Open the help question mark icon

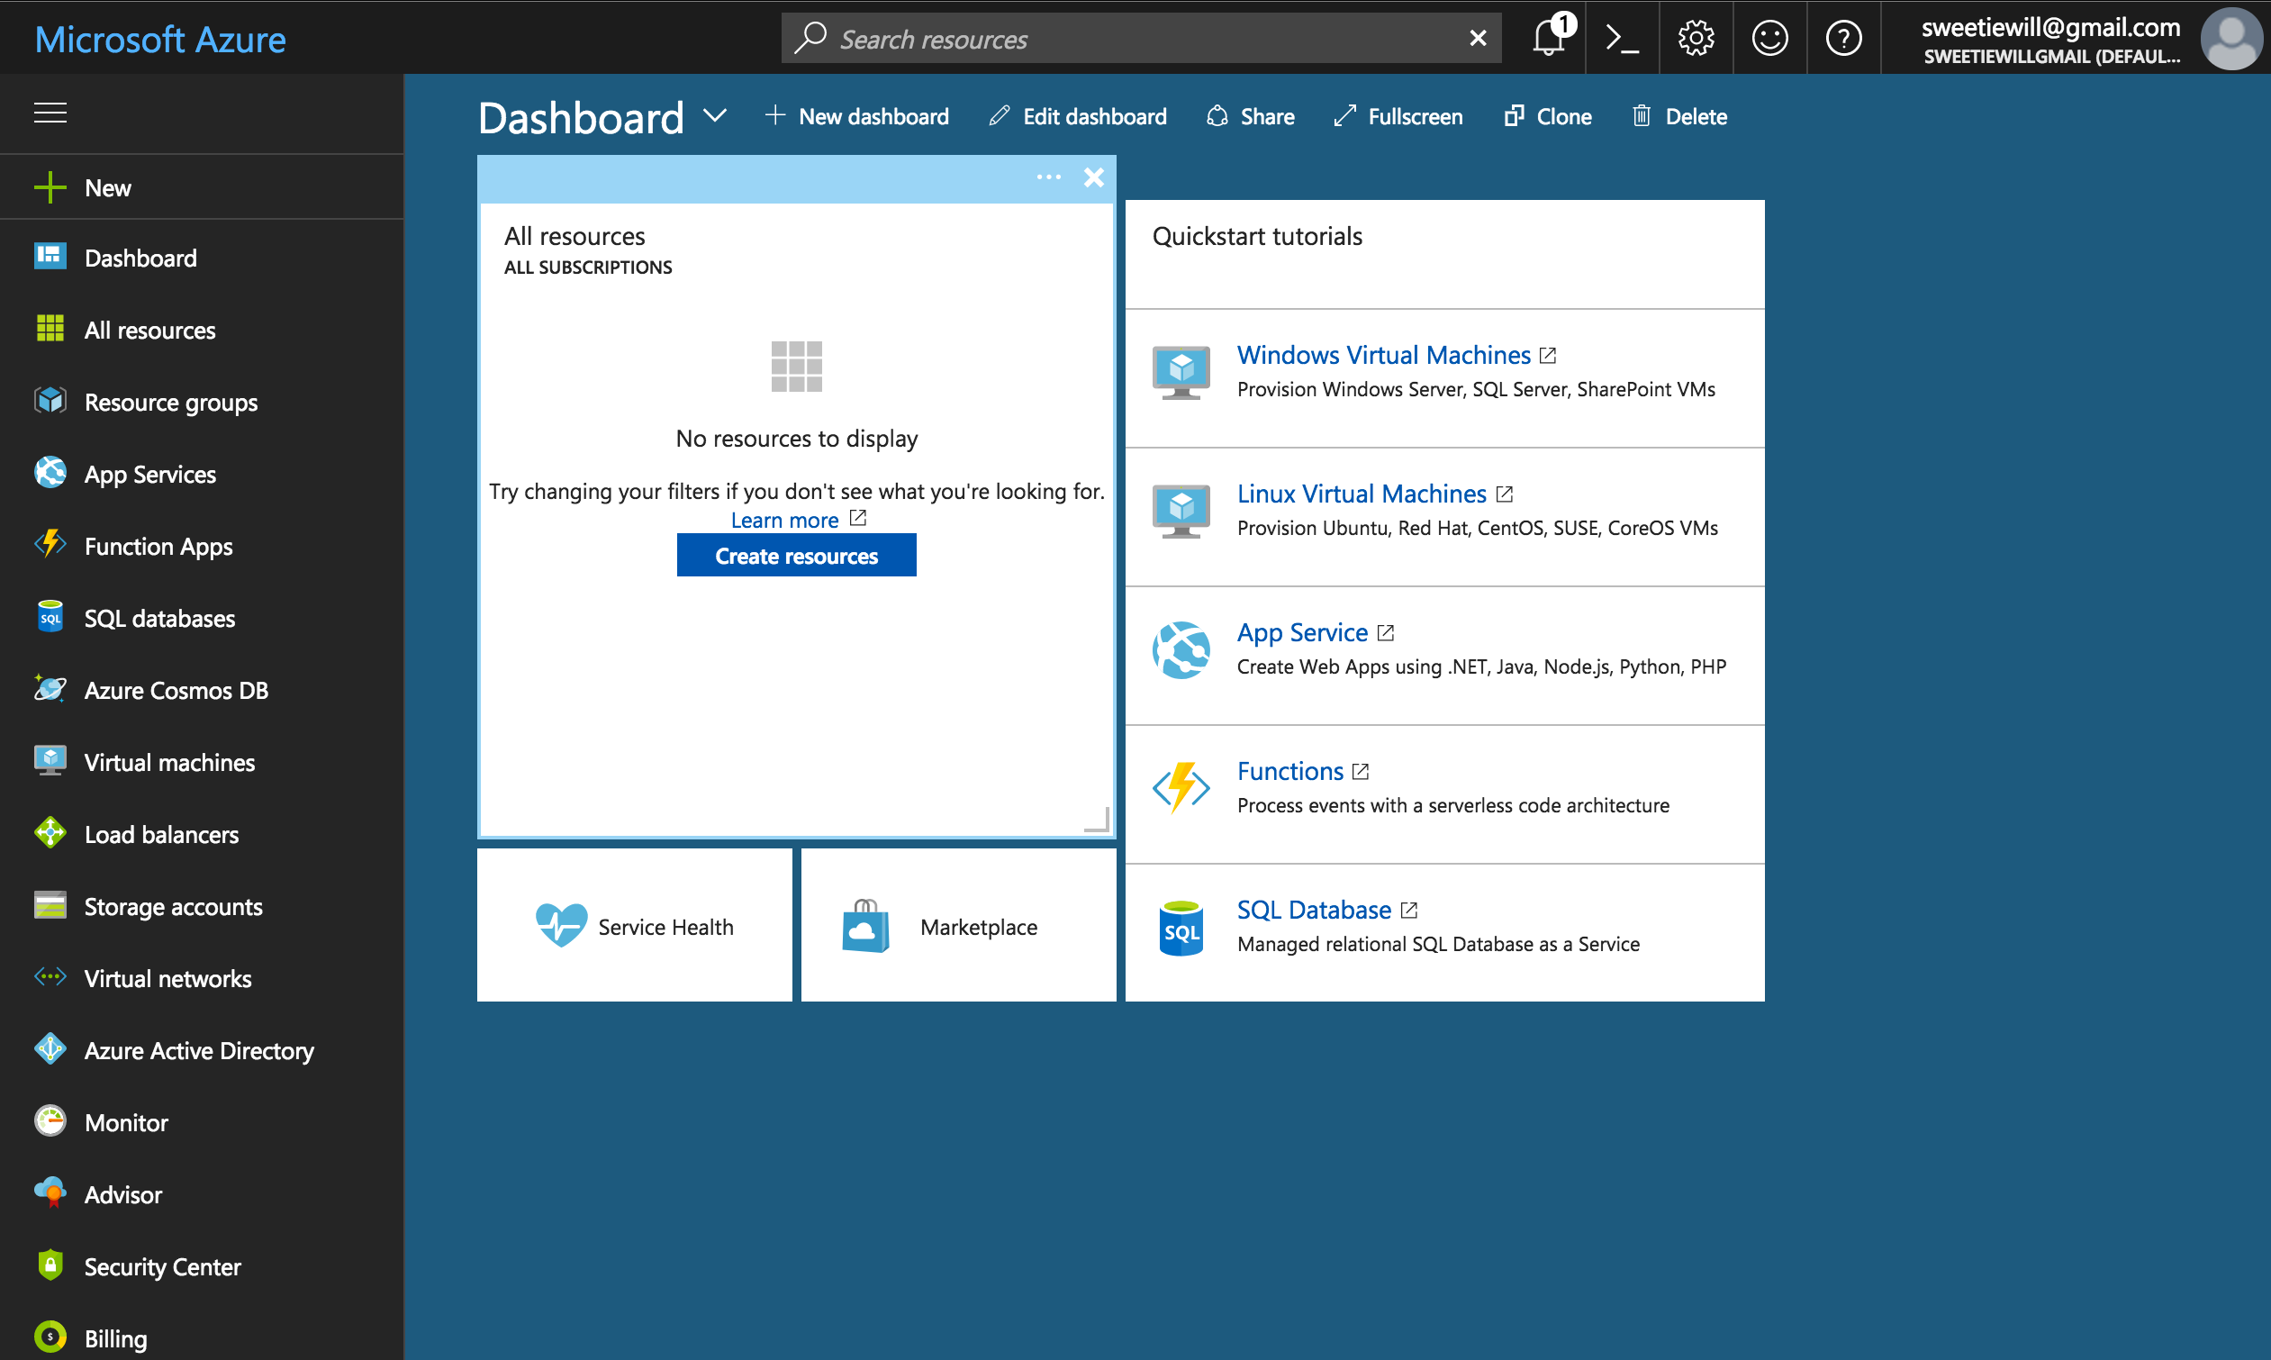1843,38
